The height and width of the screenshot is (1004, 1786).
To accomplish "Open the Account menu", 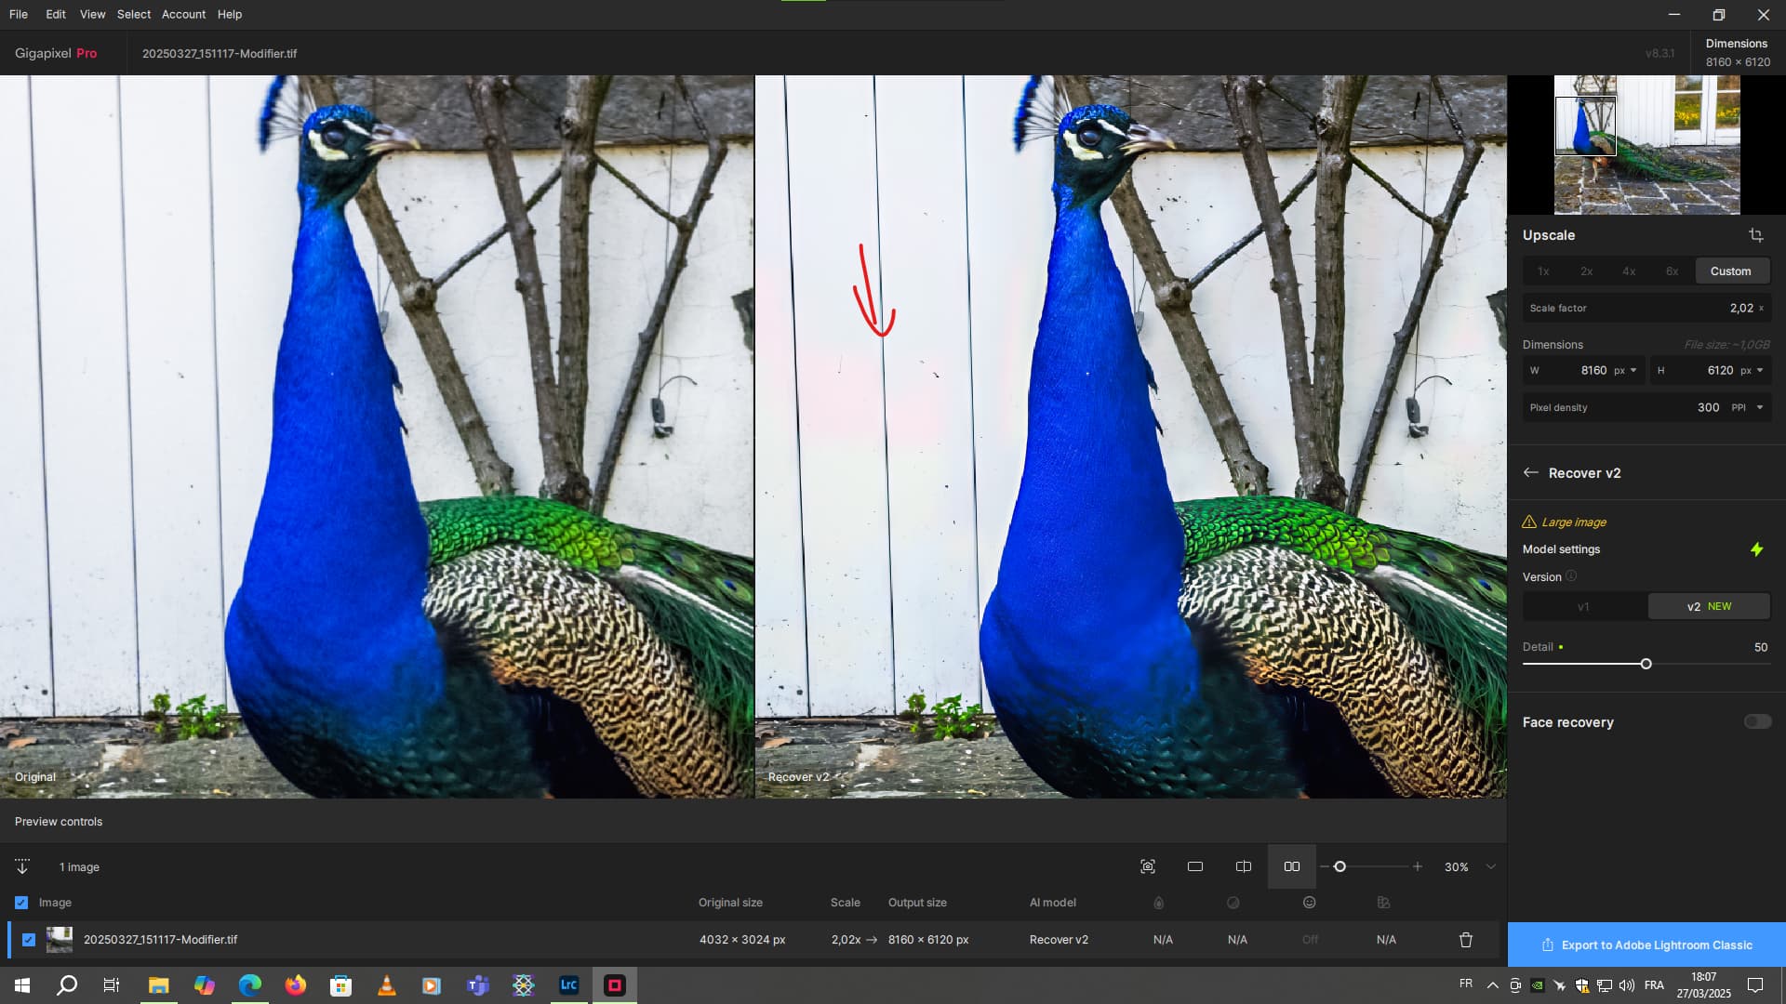I will pos(183,14).
